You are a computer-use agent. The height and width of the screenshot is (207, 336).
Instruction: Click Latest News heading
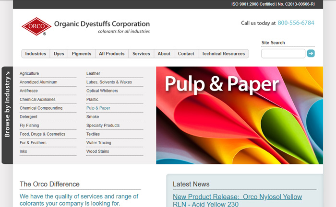pyautogui.click(x=191, y=184)
